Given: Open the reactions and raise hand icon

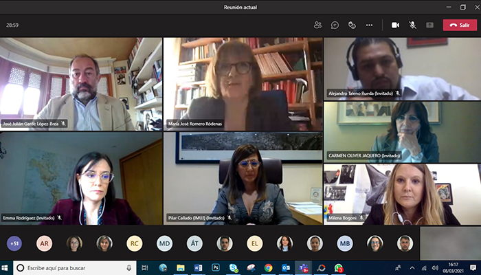Looking at the screenshot, I should pyautogui.click(x=352, y=25).
